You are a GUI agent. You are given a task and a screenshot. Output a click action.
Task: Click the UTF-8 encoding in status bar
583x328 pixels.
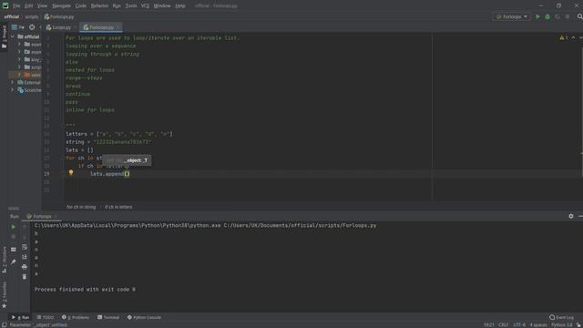pyautogui.click(x=519, y=325)
